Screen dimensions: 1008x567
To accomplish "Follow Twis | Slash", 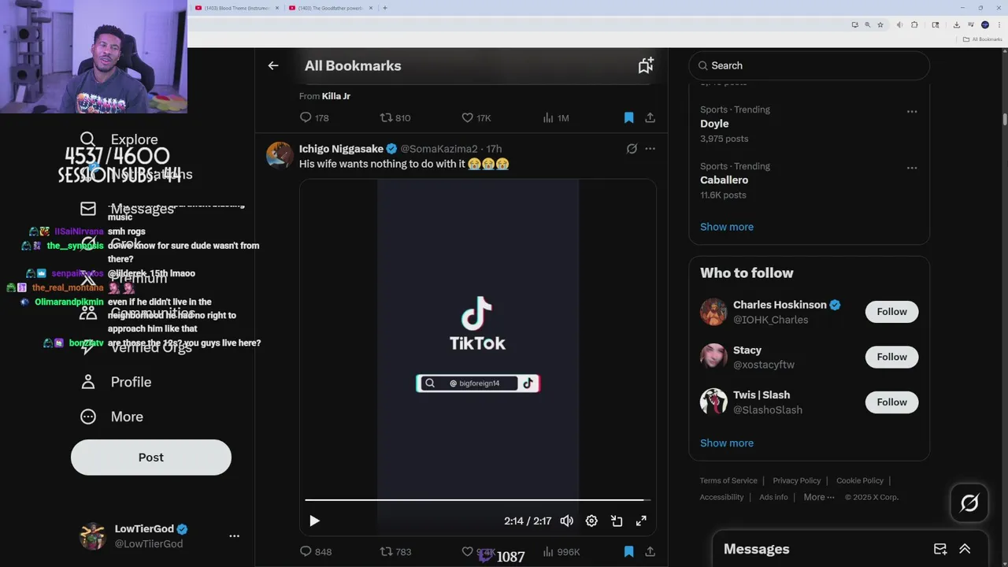I will click(891, 402).
